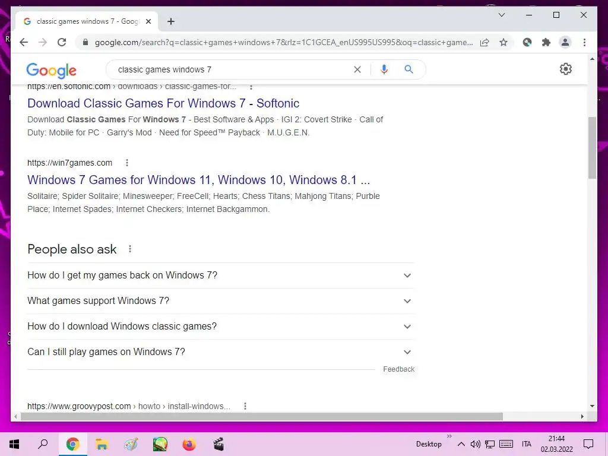Screen dimensions: 608x456
Task: Open the Chrome profile avatar
Action: 565,42
